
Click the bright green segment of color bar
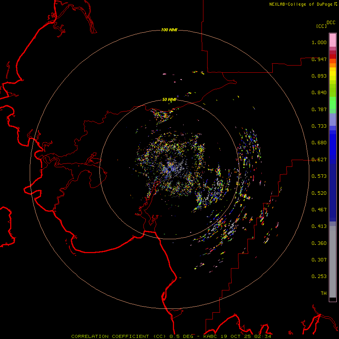tap(333, 103)
